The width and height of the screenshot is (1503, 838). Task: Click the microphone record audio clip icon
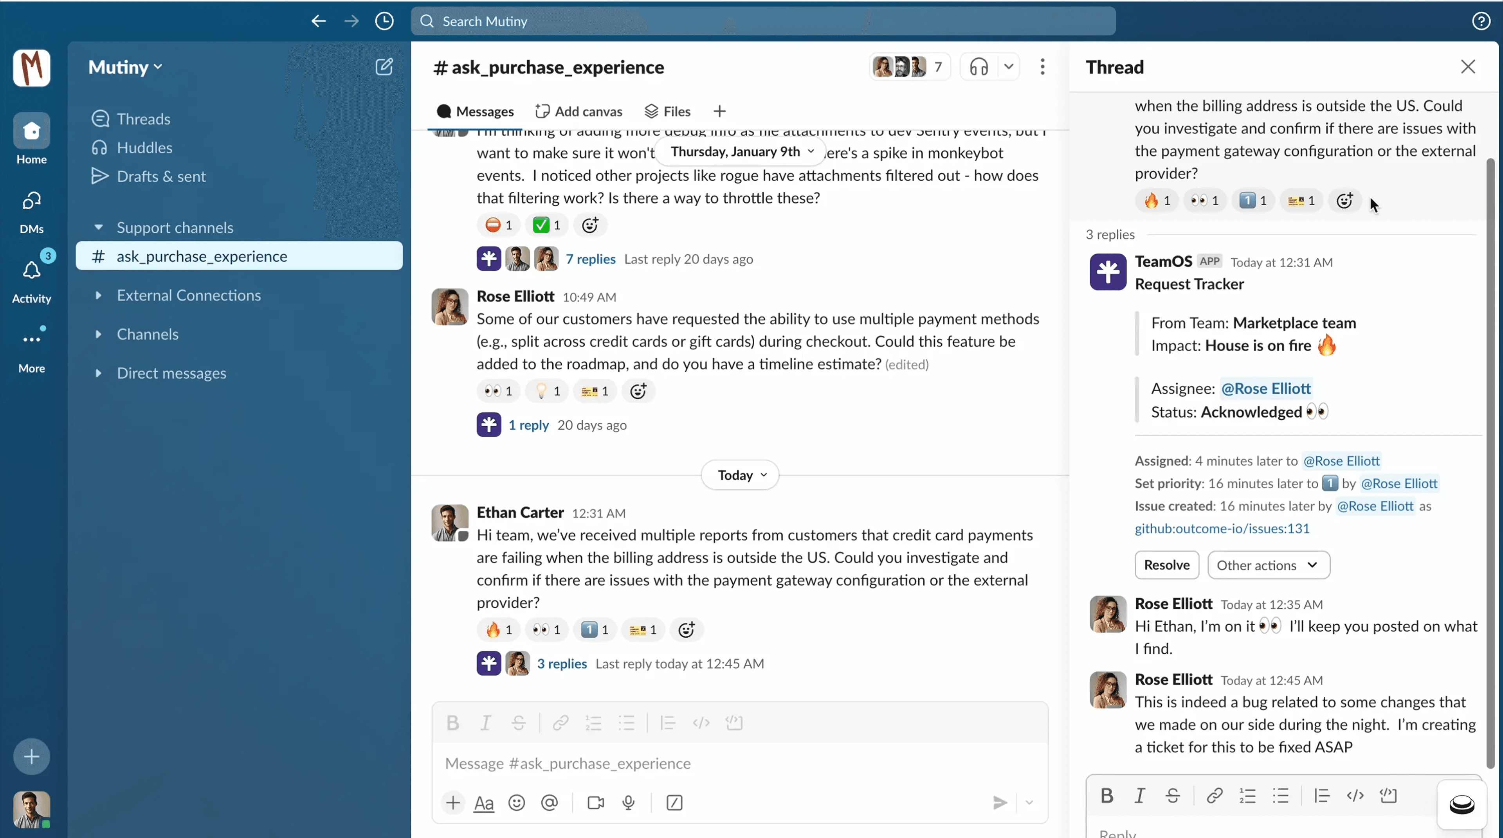[628, 803]
